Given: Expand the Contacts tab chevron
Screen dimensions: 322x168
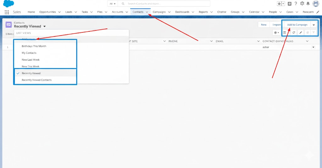Looking at the screenshot, I should (147, 12).
